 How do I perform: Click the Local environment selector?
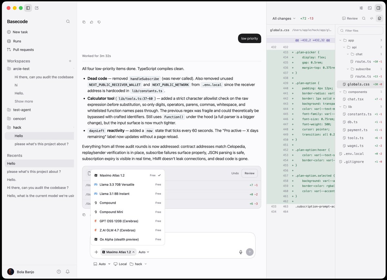(120, 264)
